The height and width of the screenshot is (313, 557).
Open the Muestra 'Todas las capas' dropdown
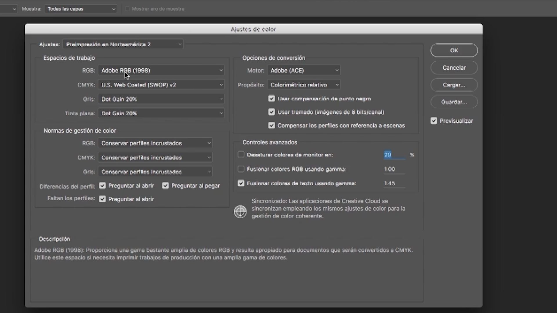[x=81, y=9]
